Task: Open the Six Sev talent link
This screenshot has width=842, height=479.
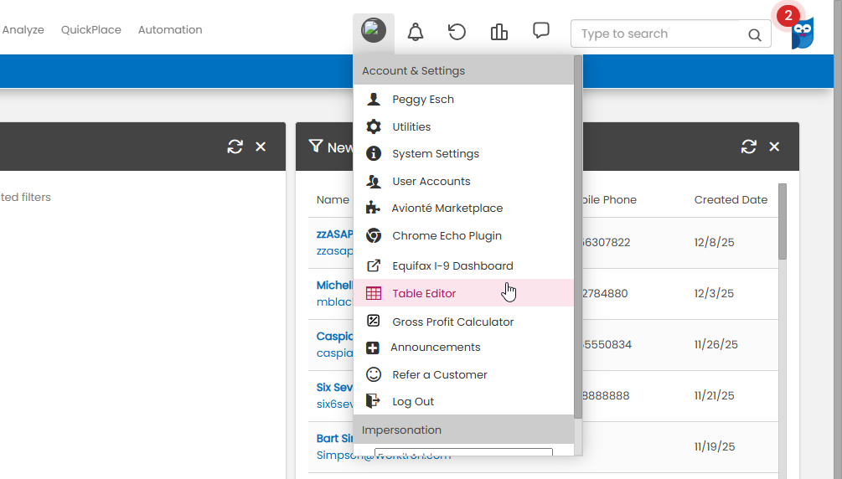Action: click(334, 387)
